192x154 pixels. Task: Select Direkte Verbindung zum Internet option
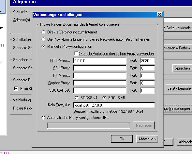point(43,32)
